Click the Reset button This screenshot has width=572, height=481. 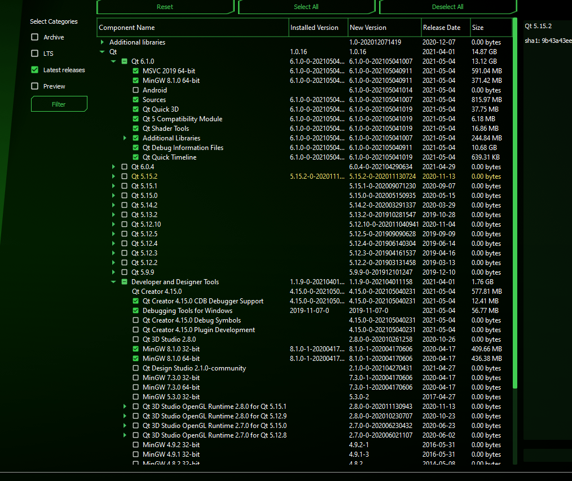165,7
